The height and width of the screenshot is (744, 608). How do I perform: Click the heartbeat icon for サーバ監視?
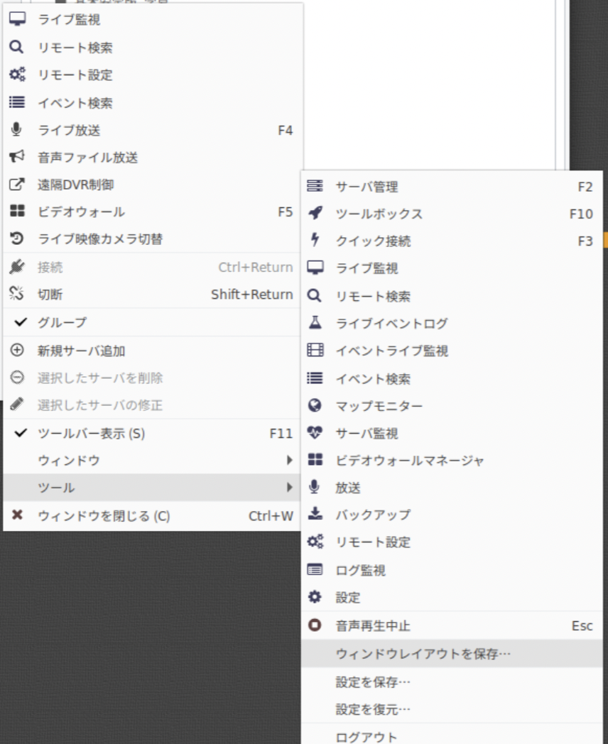point(315,432)
